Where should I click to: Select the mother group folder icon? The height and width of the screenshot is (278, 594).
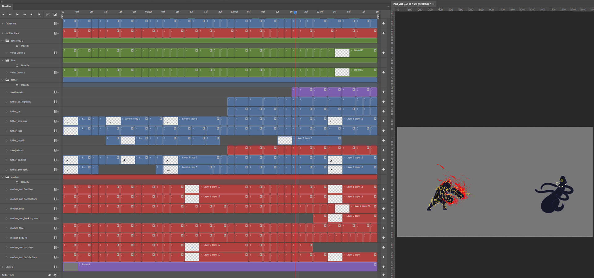point(7,177)
